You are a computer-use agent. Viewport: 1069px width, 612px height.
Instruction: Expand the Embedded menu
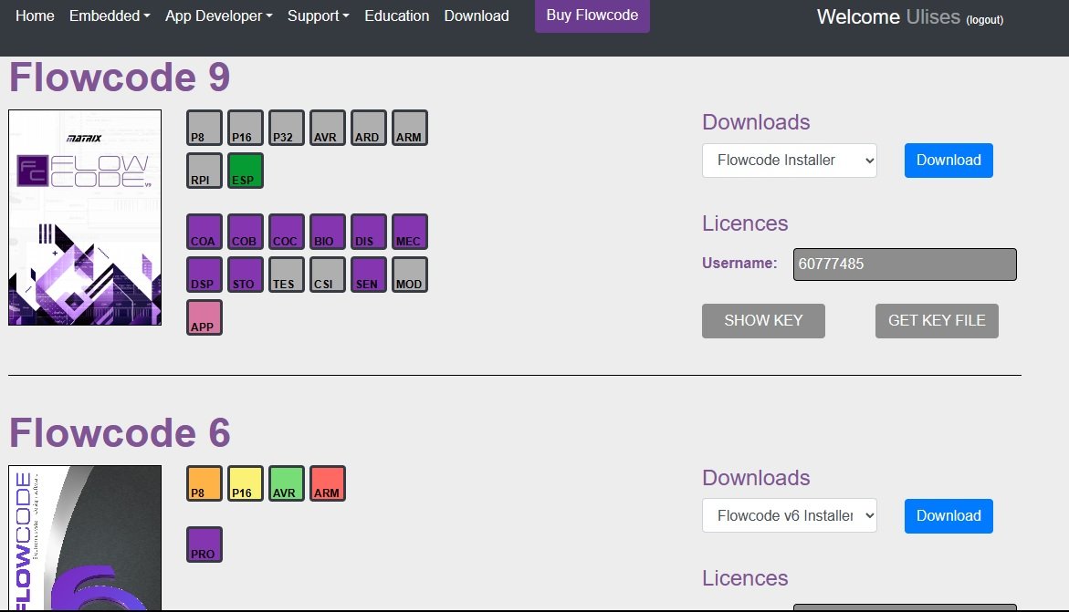click(110, 16)
